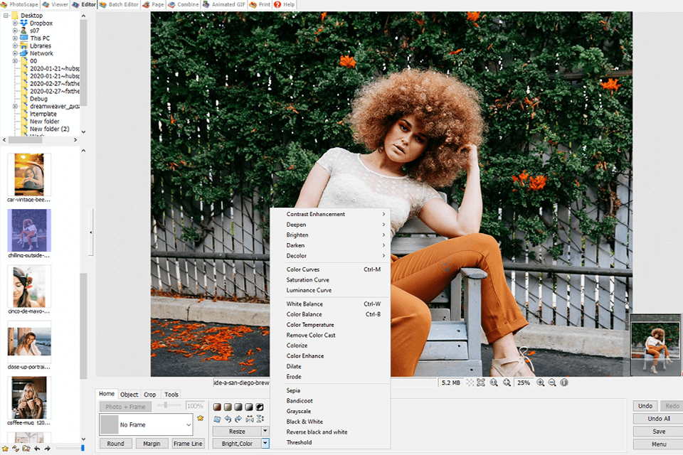Open the No Frame dropdown
This screenshot has height=455, width=683.
[x=188, y=425]
